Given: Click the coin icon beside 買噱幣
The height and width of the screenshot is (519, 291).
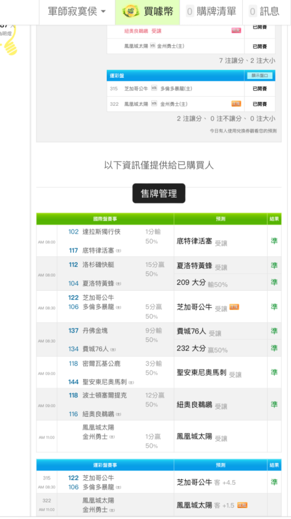Looking at the screenshot, I should tap(130, 12).
